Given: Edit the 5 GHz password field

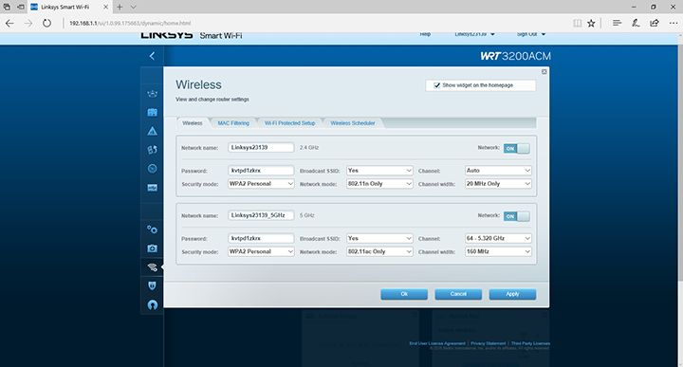Looking at the screenshot, I should (x=261, y=239).
